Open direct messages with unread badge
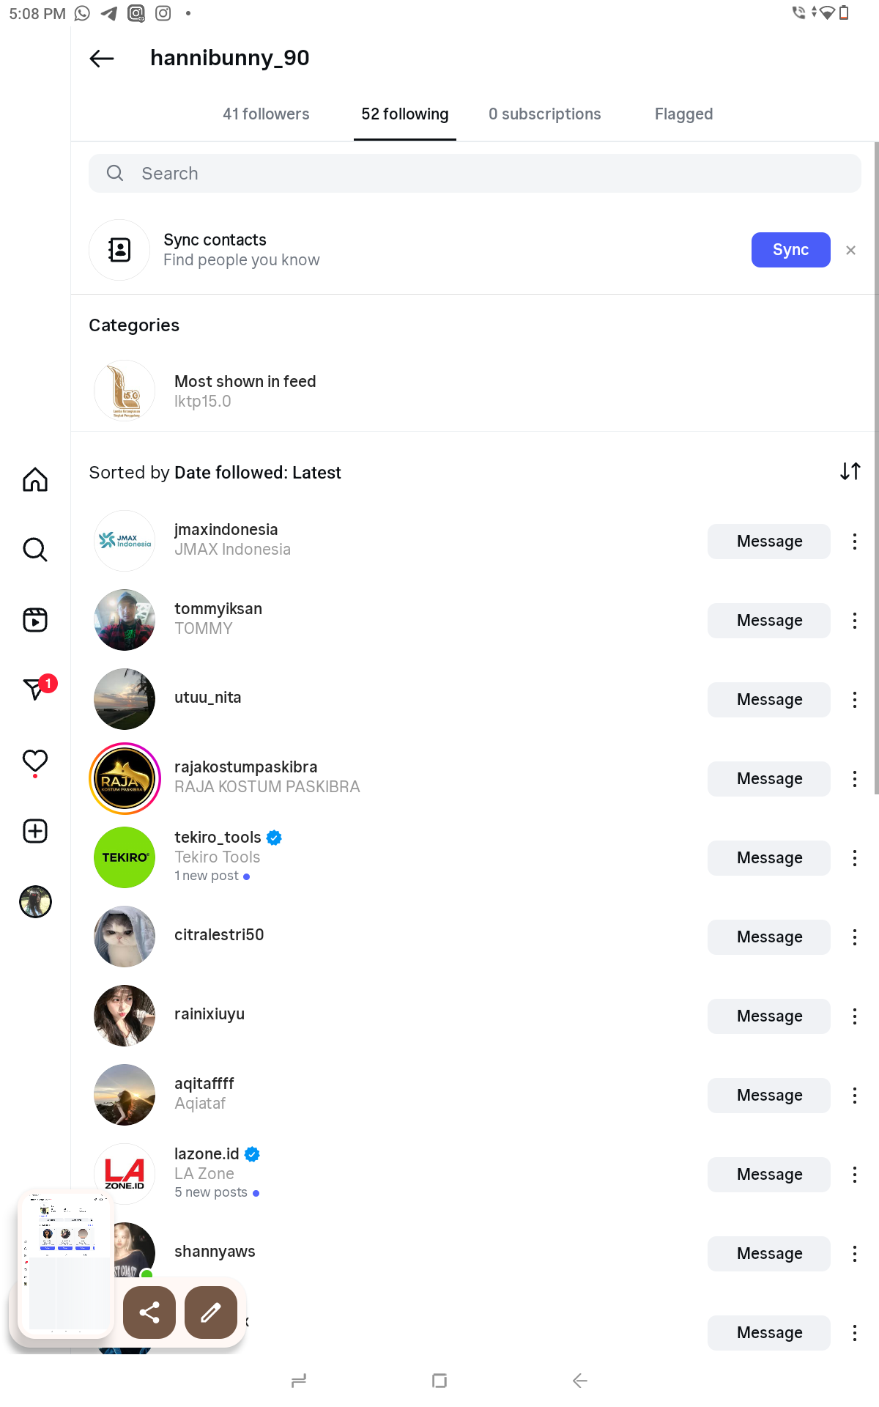Viewport: 879px width, 1407px height. click(x=35, y=689)
